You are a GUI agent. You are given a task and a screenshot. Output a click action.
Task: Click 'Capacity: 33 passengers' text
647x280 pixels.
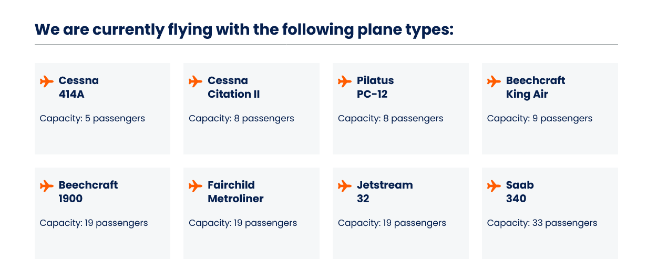pyautogui.click(x=542, y=223)
